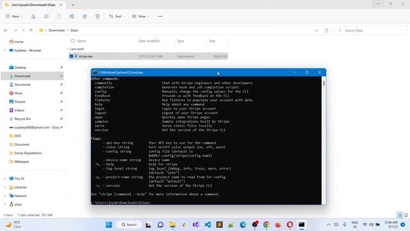Click Downloads in the breadcrumb path
Viewport: 410px width, 231px height.
coord(56,30)
